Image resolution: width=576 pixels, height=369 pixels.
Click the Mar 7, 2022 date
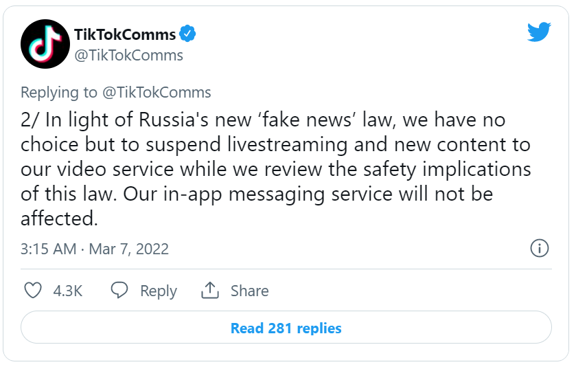coord(128,249)
